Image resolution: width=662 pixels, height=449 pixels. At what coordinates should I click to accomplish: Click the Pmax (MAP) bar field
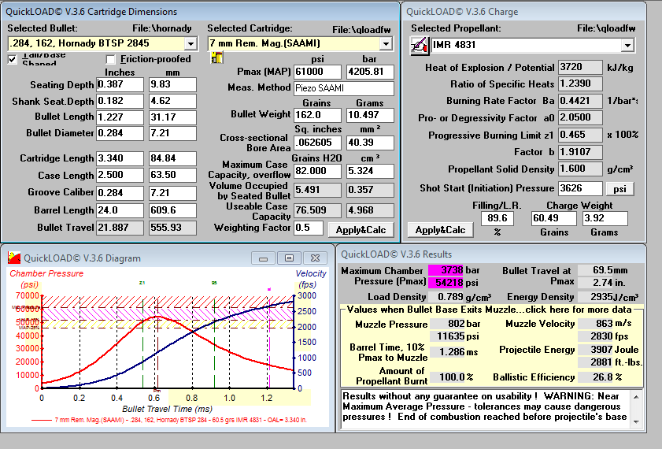click(x=370, y=72)
